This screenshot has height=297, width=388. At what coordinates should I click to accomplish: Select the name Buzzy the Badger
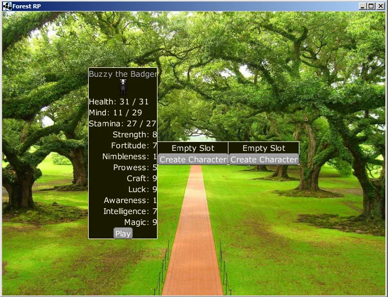pos(123,74)
